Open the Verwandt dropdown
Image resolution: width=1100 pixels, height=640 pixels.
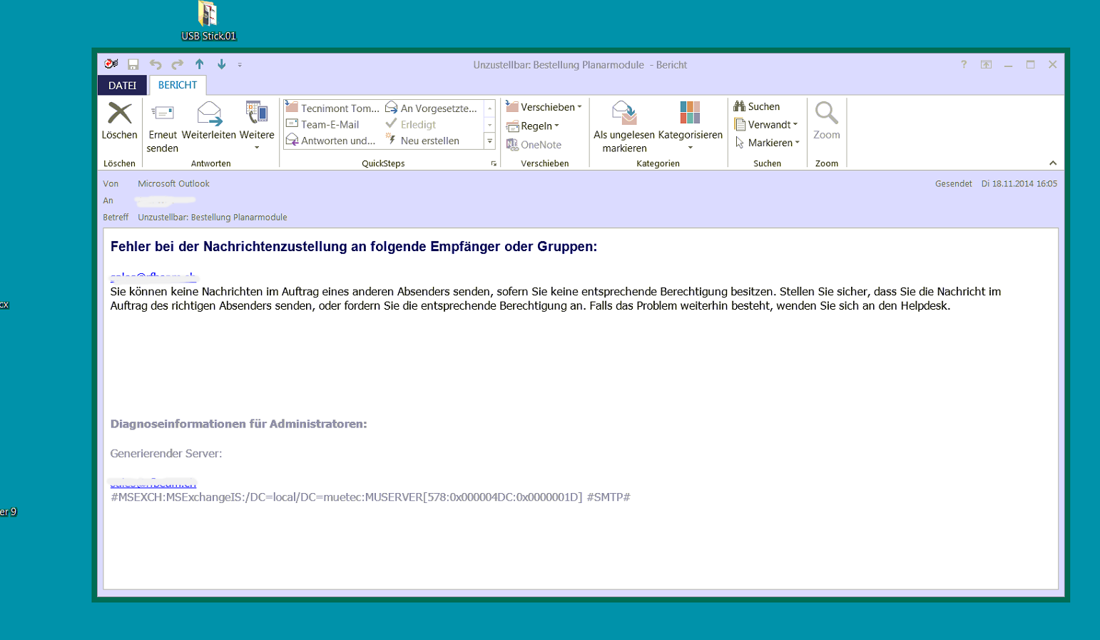[x=766, y=125]
